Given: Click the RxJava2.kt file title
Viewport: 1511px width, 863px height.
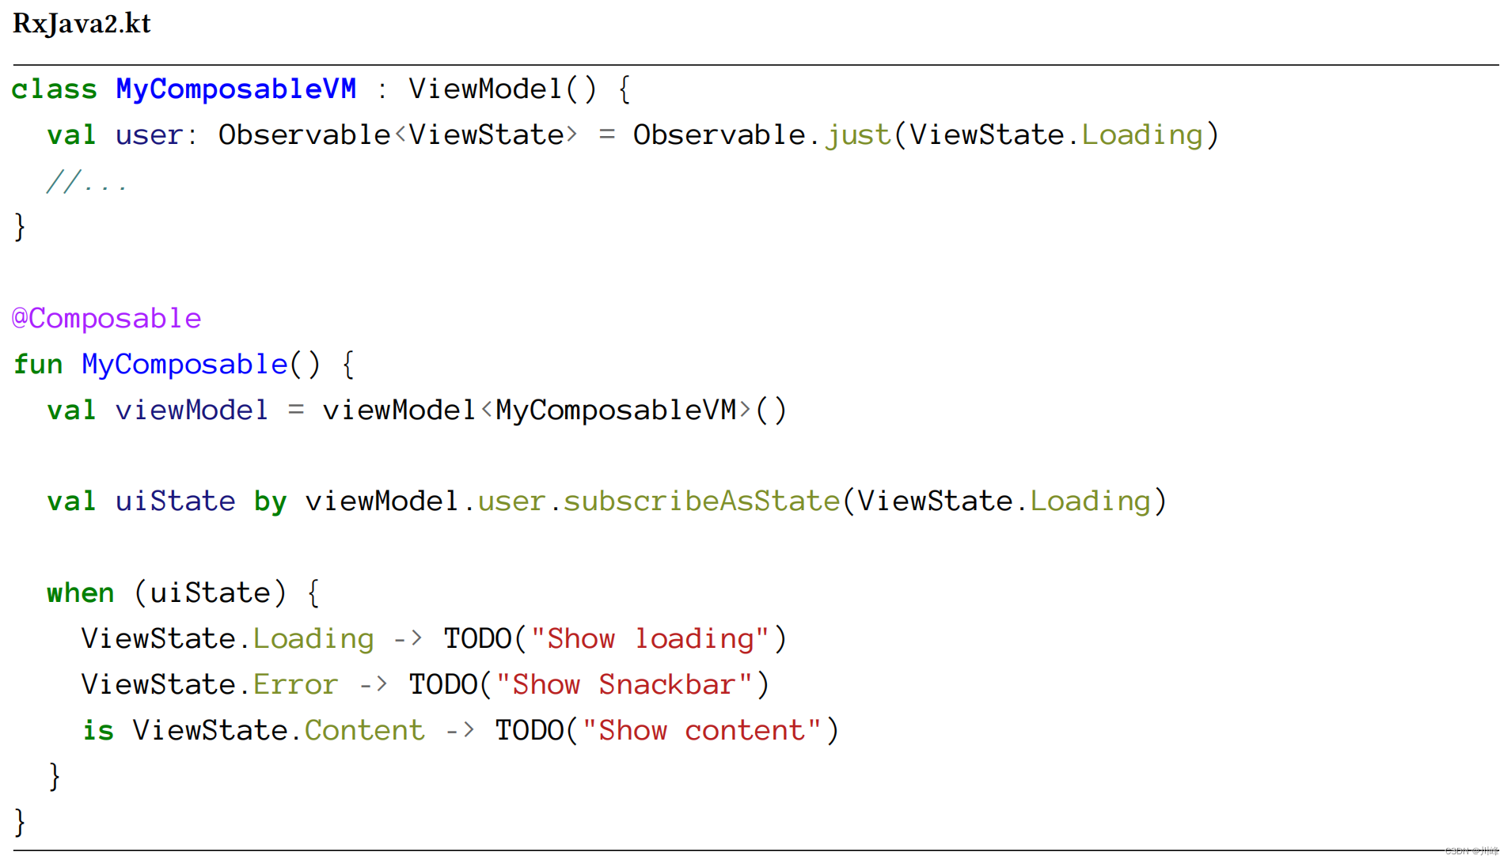Looking at the screenshot, I should pyautogui.click(x=82, y=24).
